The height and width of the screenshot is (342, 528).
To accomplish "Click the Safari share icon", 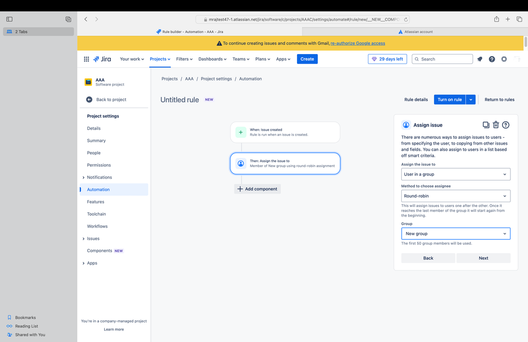I will 497,19.
